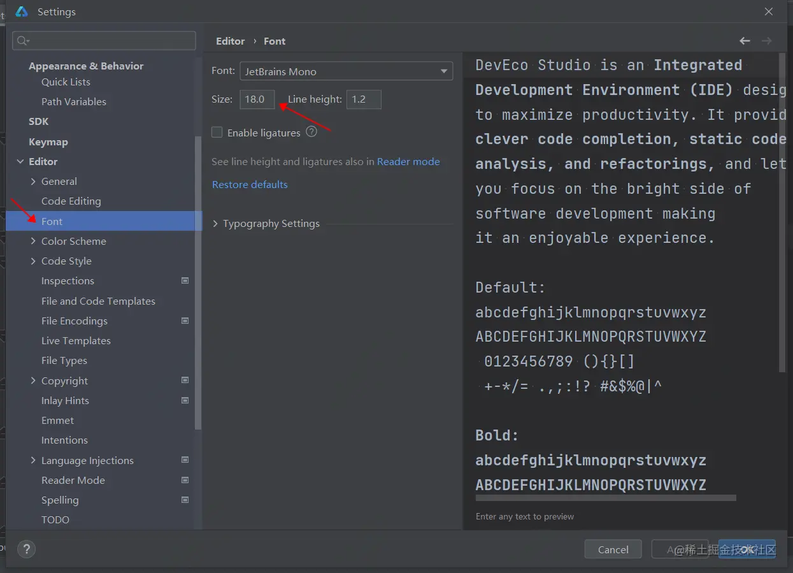
Task: Open TODO settings
Action: (x=55, y=519)
